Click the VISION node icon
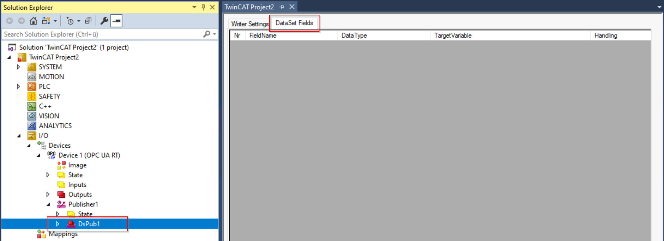 coord(32,116)
